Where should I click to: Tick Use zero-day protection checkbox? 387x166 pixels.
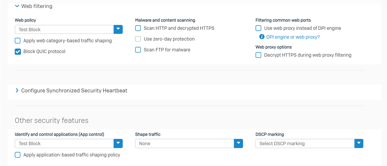pos(138,39)
